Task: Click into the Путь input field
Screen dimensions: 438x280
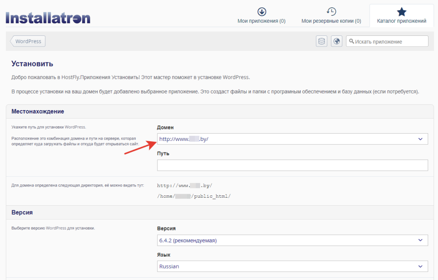Action: point(293,166)
